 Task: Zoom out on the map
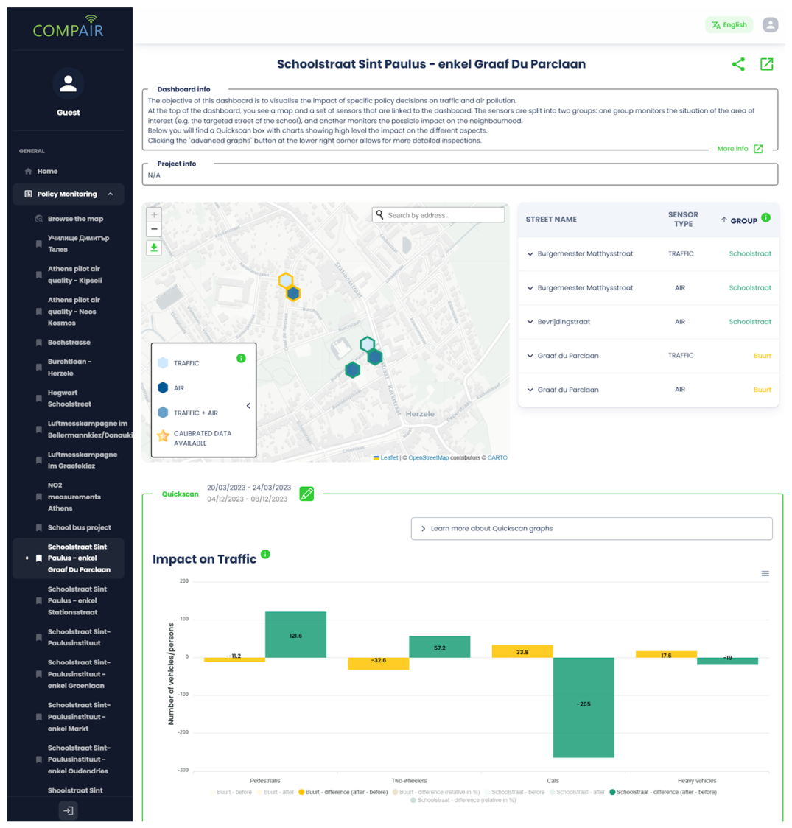(154, 229)
